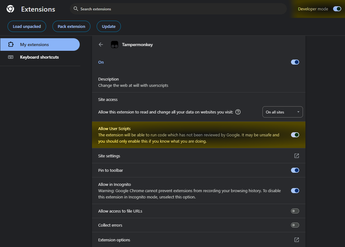Viewport: 345px width, 247px height.
Task: Enable the Collect errors toggle
Action: 295,225
